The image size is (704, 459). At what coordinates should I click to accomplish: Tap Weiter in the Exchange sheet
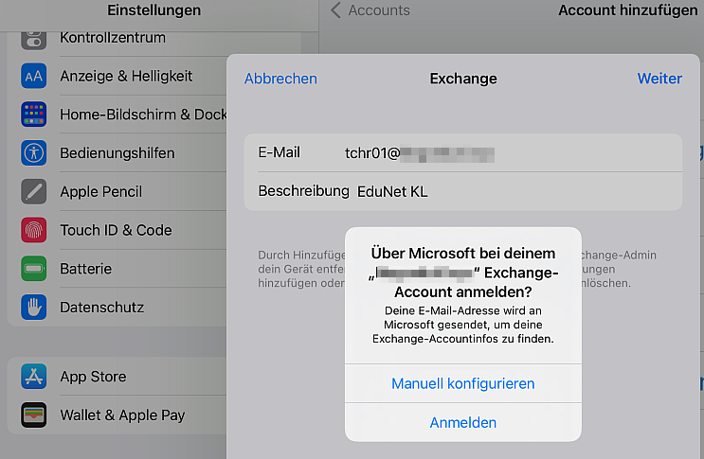659,79
